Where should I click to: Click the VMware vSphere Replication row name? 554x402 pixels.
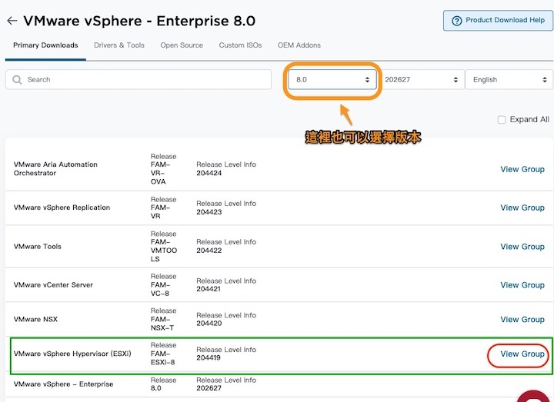tap(62, 208)
